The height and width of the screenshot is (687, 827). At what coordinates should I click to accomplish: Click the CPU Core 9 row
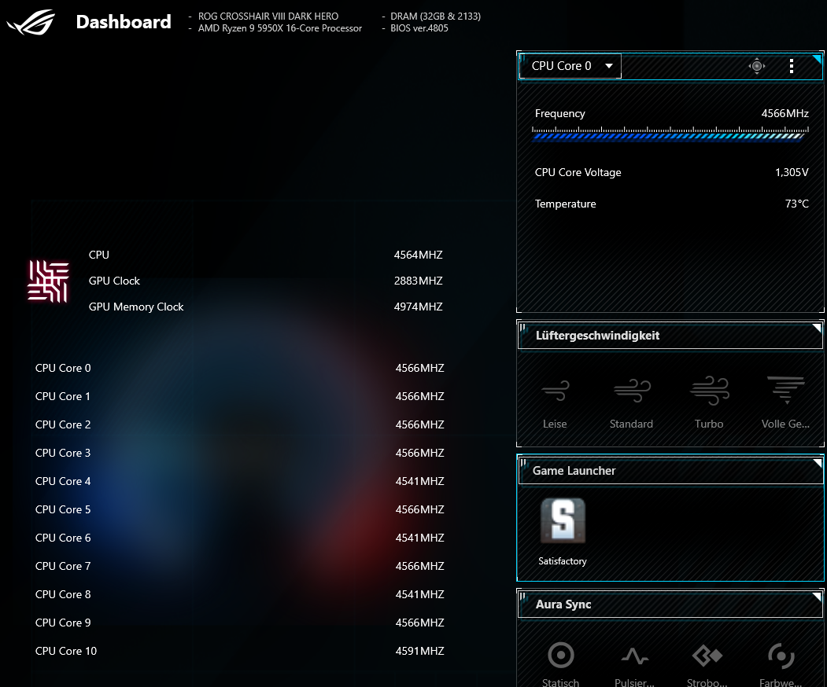pyautogui.click(x=239, y=623)
